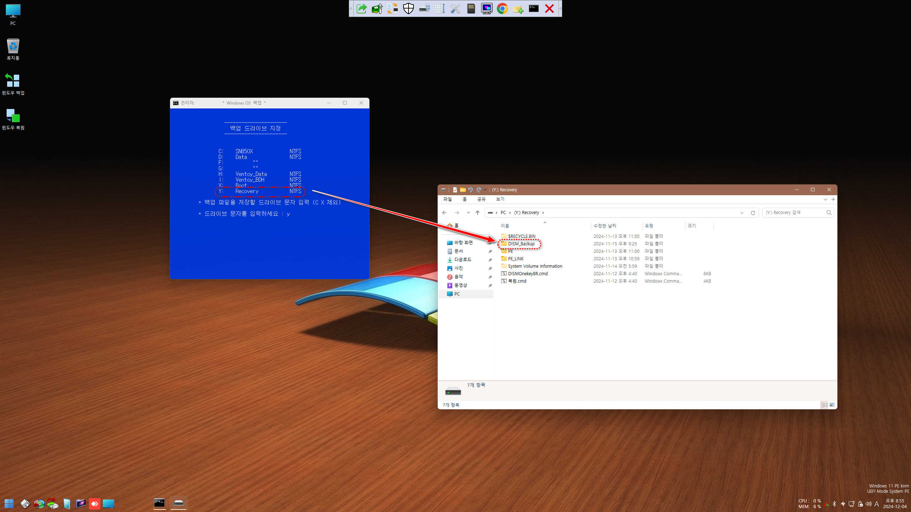This screenshot has height=512, width=911.
Task: Open 바탕 화면 in the navigation pane
Action: [463, 242]
